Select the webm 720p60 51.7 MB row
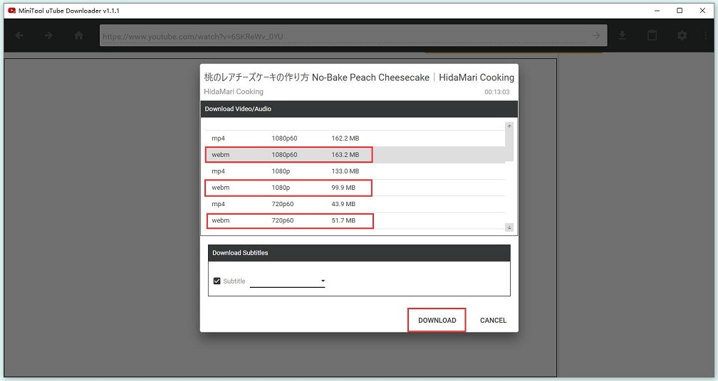The width and height of the screenshot is (718, 381). 353,220
